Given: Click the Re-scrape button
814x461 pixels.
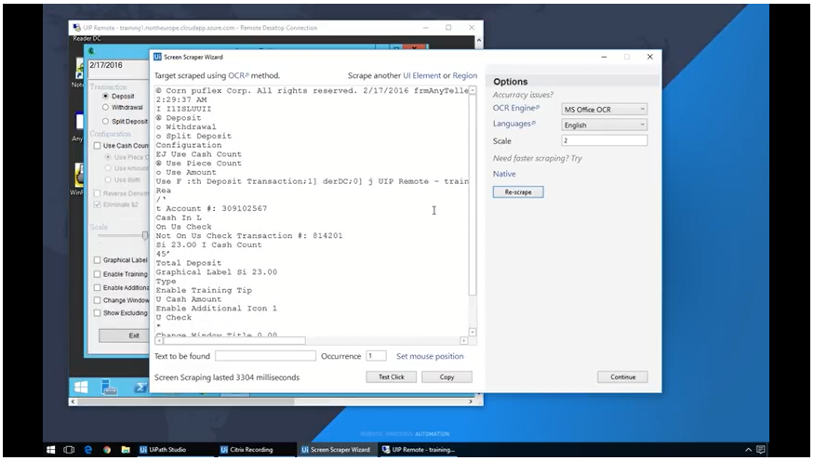Looking at the screenshot, I should pos(518,191).
